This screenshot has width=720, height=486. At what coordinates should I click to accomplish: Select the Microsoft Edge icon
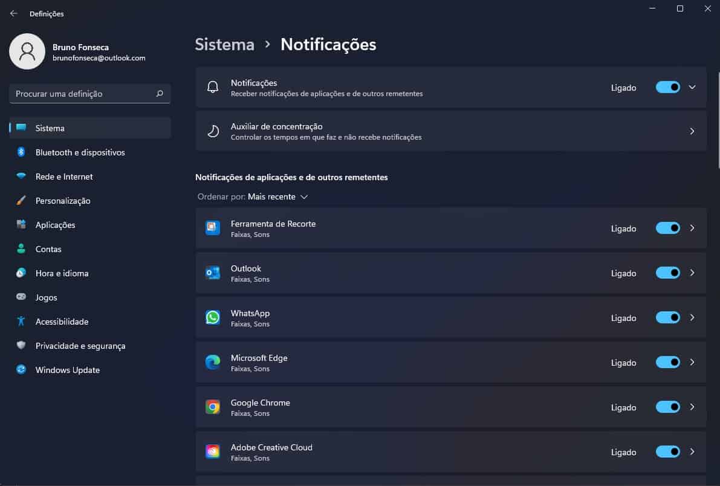[x=212, y=362]
